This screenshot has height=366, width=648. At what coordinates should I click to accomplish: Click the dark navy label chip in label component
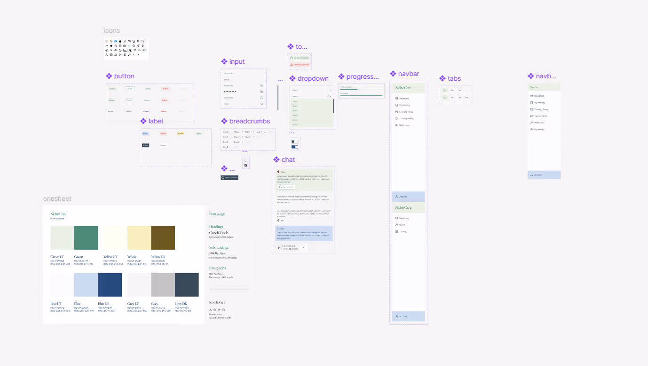pyautogui.click(x=146, y=145)
